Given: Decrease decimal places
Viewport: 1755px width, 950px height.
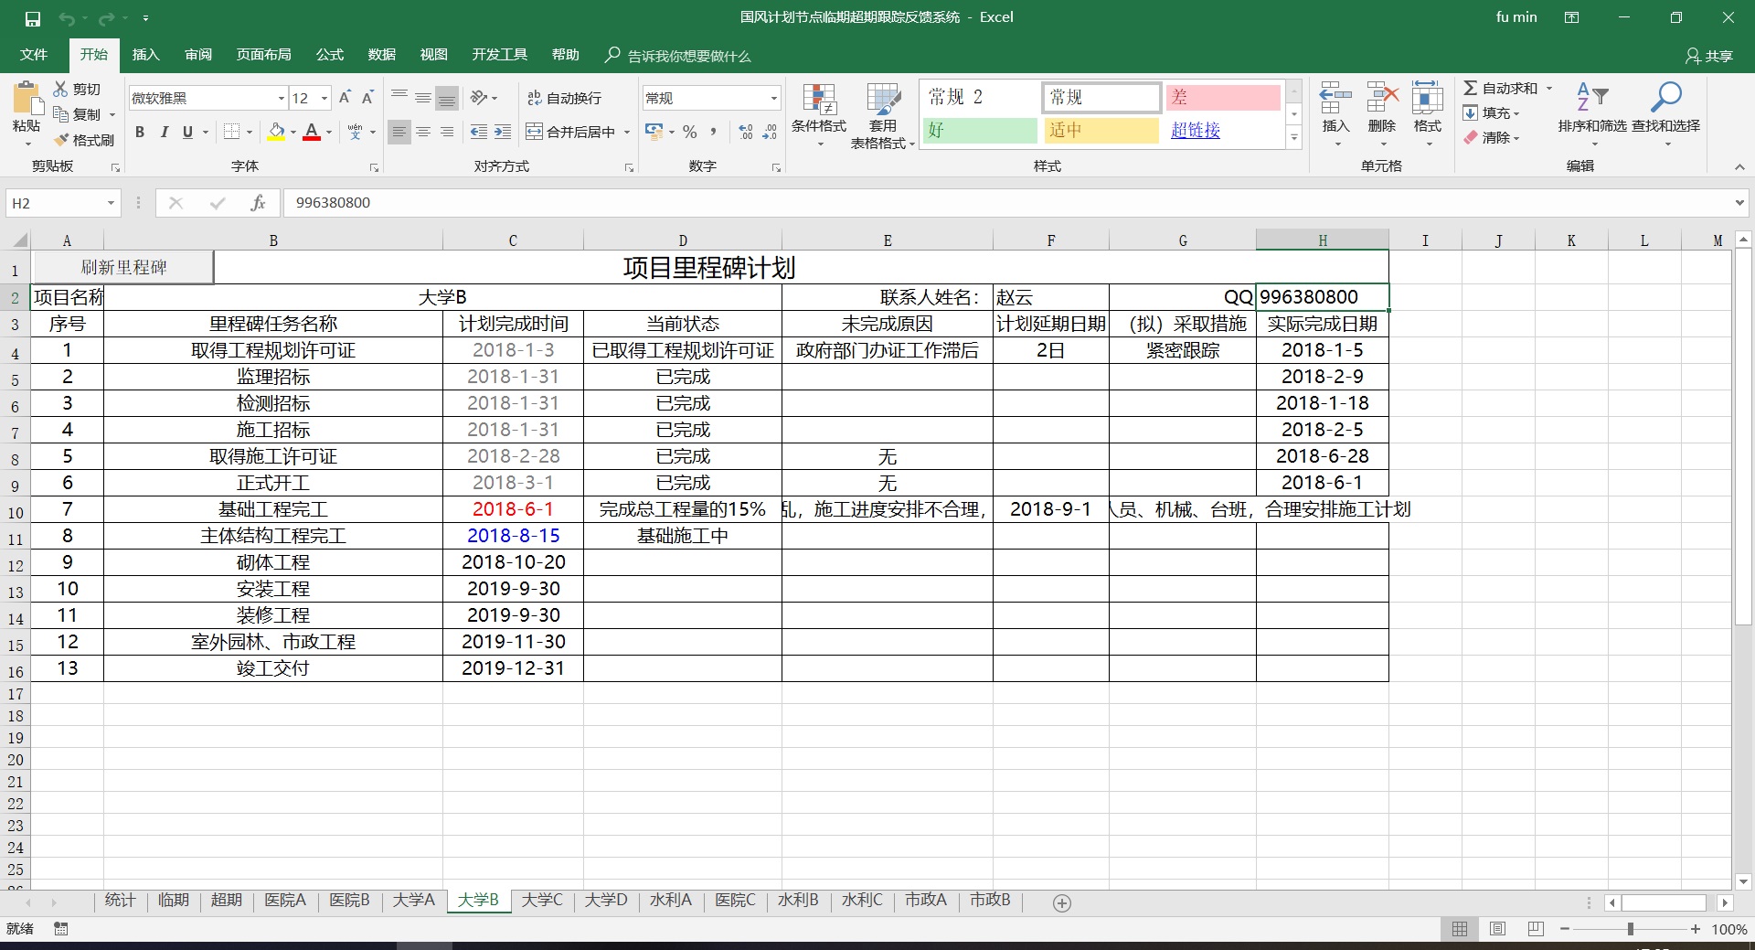Looking at the screenshot, I should click(x=771, y=132).
